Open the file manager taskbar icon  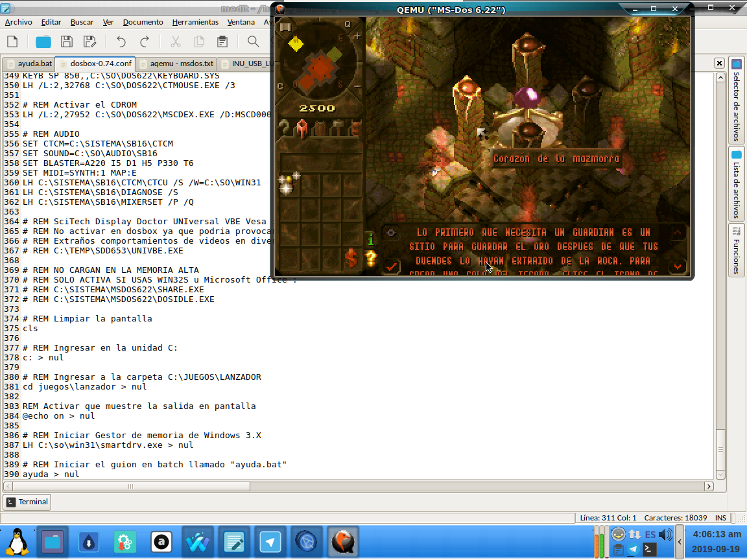point(53,542)
